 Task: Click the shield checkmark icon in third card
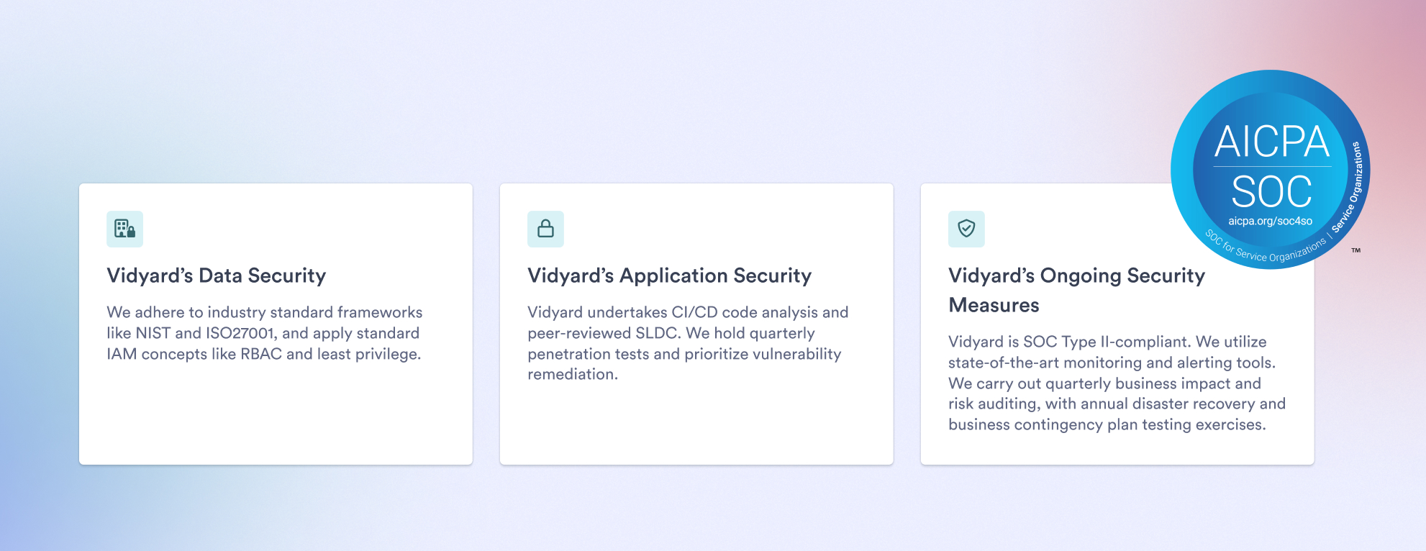(966, 229)
